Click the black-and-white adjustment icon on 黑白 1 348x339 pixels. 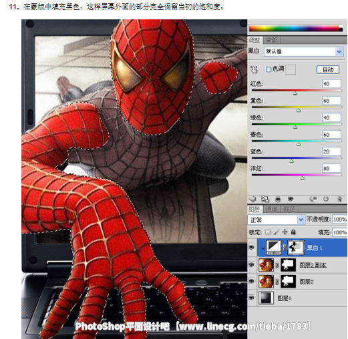(274, 247)
